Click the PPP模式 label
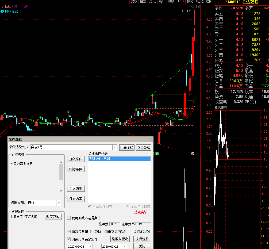Image resolution: width=269 pixels, height=249 pixels. 11,12
